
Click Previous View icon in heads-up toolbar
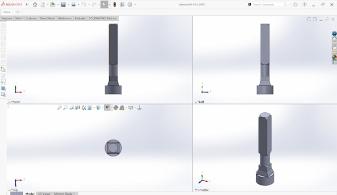pos(71,108)
